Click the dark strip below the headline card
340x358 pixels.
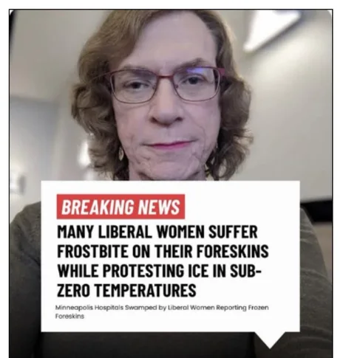[148, 345]
